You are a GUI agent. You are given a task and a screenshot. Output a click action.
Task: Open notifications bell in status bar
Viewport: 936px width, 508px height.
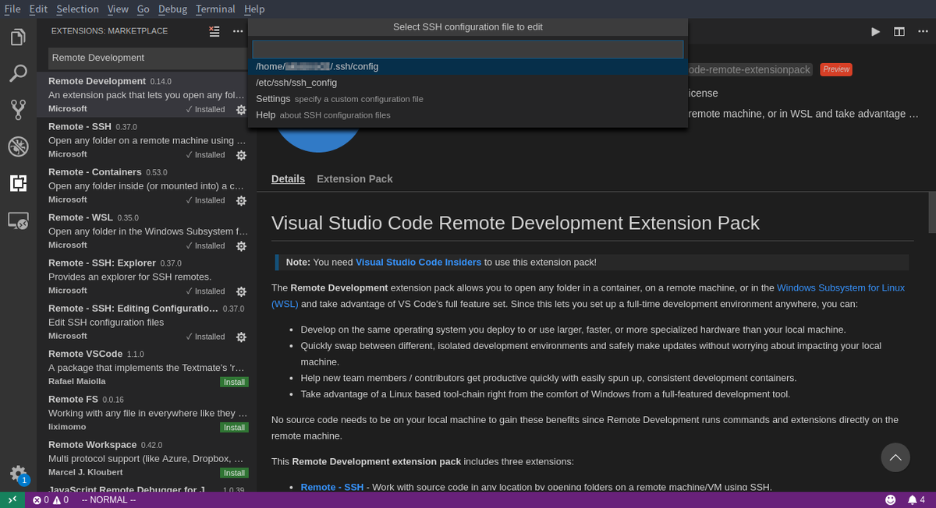click(916, 499)
